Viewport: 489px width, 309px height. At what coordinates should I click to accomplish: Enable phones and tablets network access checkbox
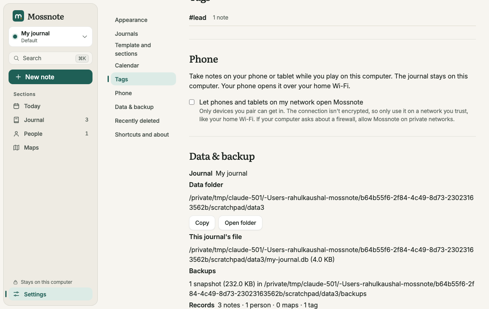192,102
